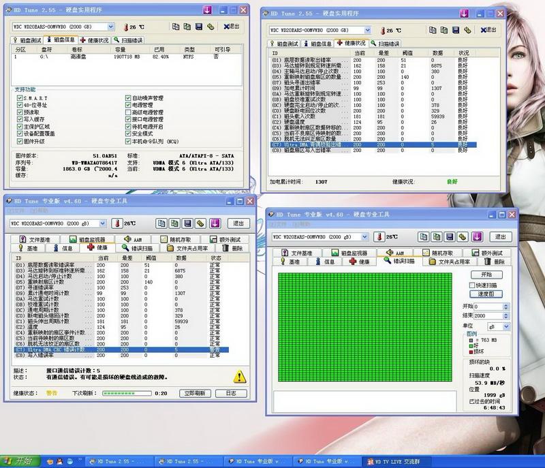Image resolution: width=545 pixels, height=468 pixels.
Task: Toggle the 自动噪声管理 checkbox
Action: pyautogui.click(x=128, y=98)
